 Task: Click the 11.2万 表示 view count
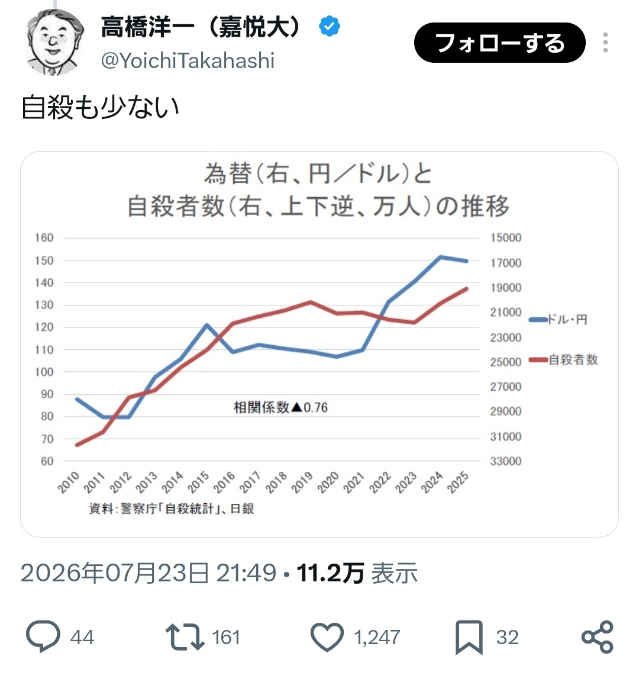point(357,573)
